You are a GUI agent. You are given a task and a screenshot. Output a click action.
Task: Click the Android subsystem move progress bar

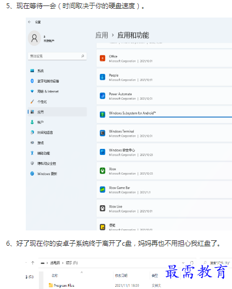tap(171, 117)
